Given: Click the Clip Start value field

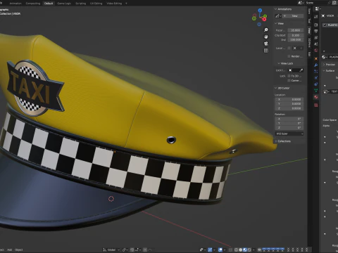Looking at the screenshot, I should click(296, 35).
